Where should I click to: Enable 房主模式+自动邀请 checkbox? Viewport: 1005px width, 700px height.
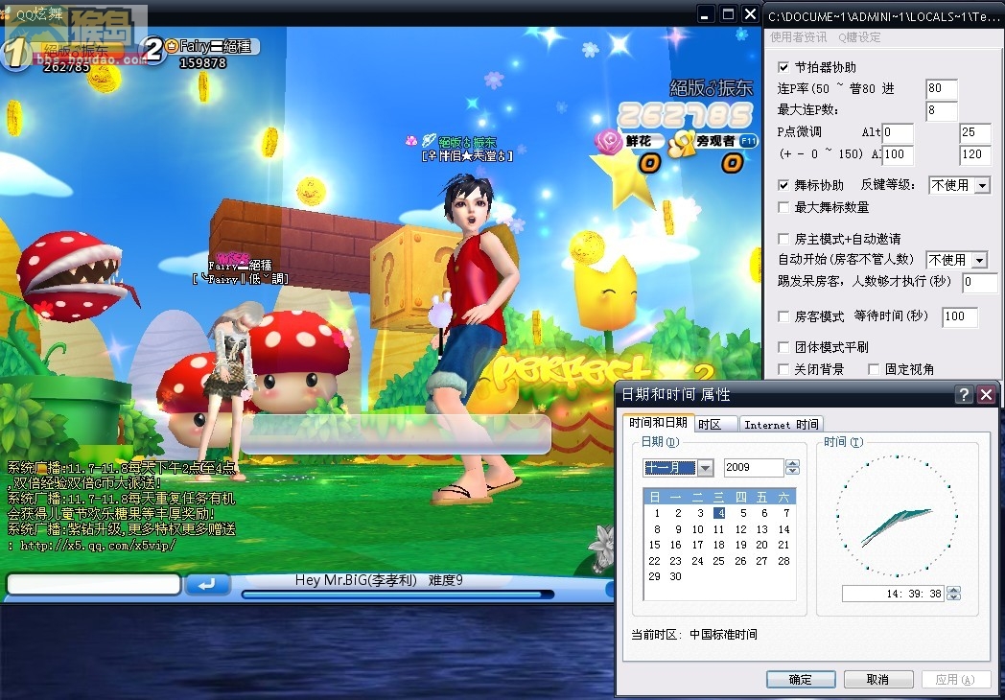(783, 239)
